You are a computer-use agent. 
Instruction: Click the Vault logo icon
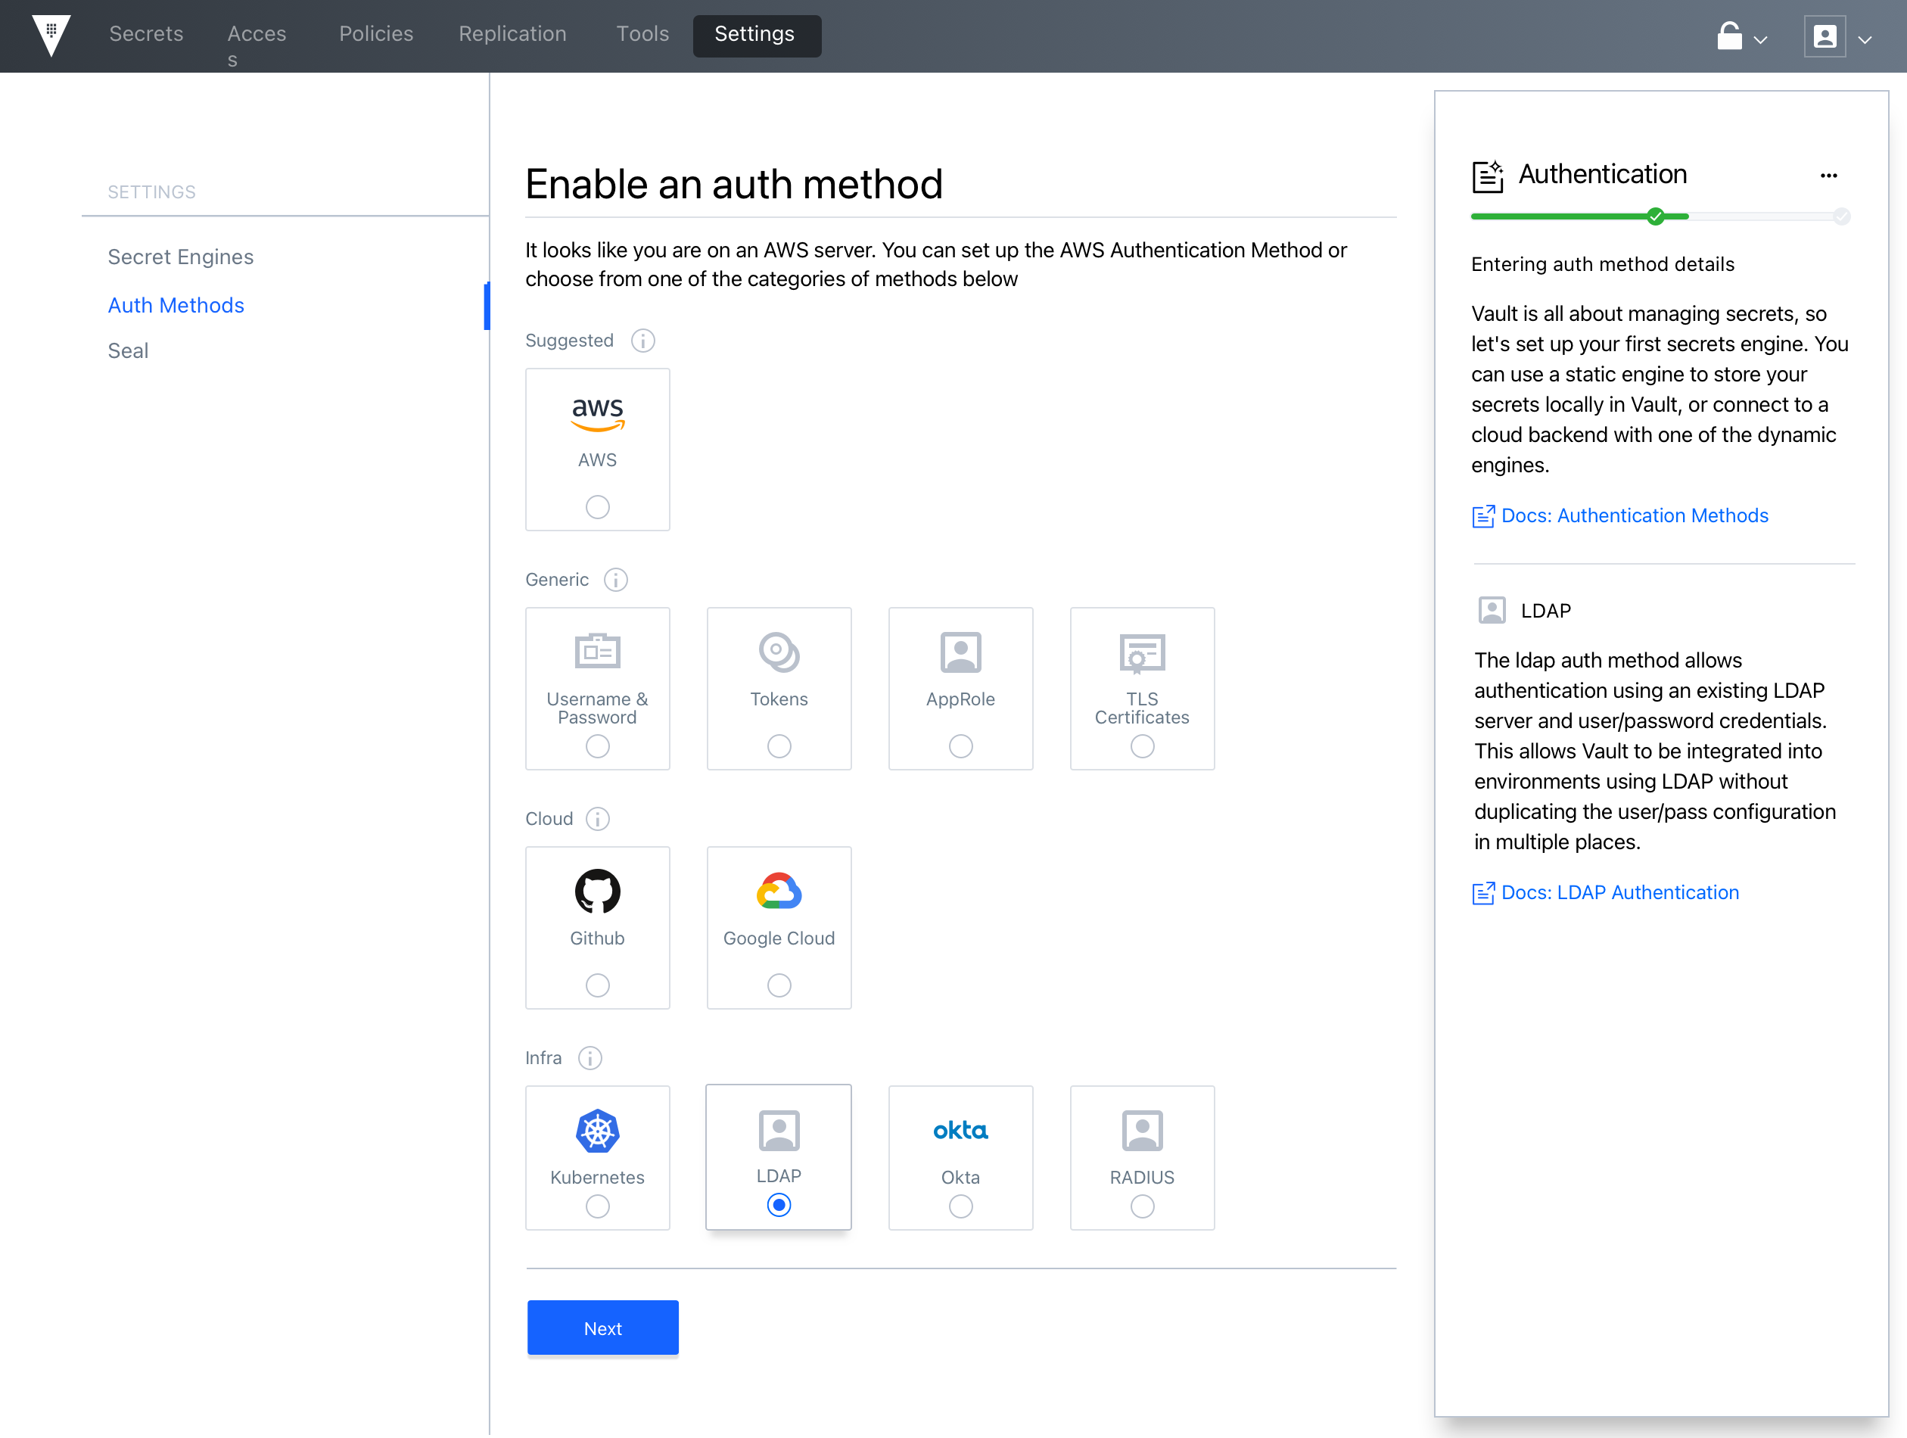click(51, 36)
